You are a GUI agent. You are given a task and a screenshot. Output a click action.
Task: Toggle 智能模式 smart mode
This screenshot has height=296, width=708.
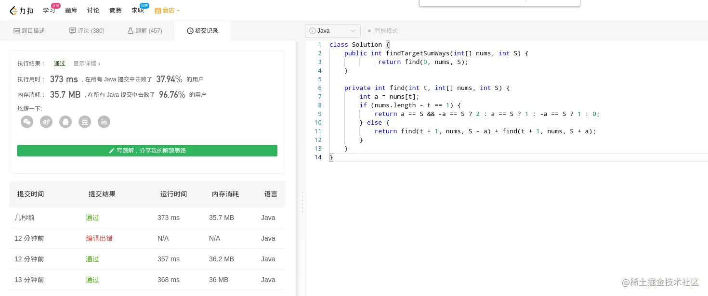pyautogui.click(x=383, y=31)
